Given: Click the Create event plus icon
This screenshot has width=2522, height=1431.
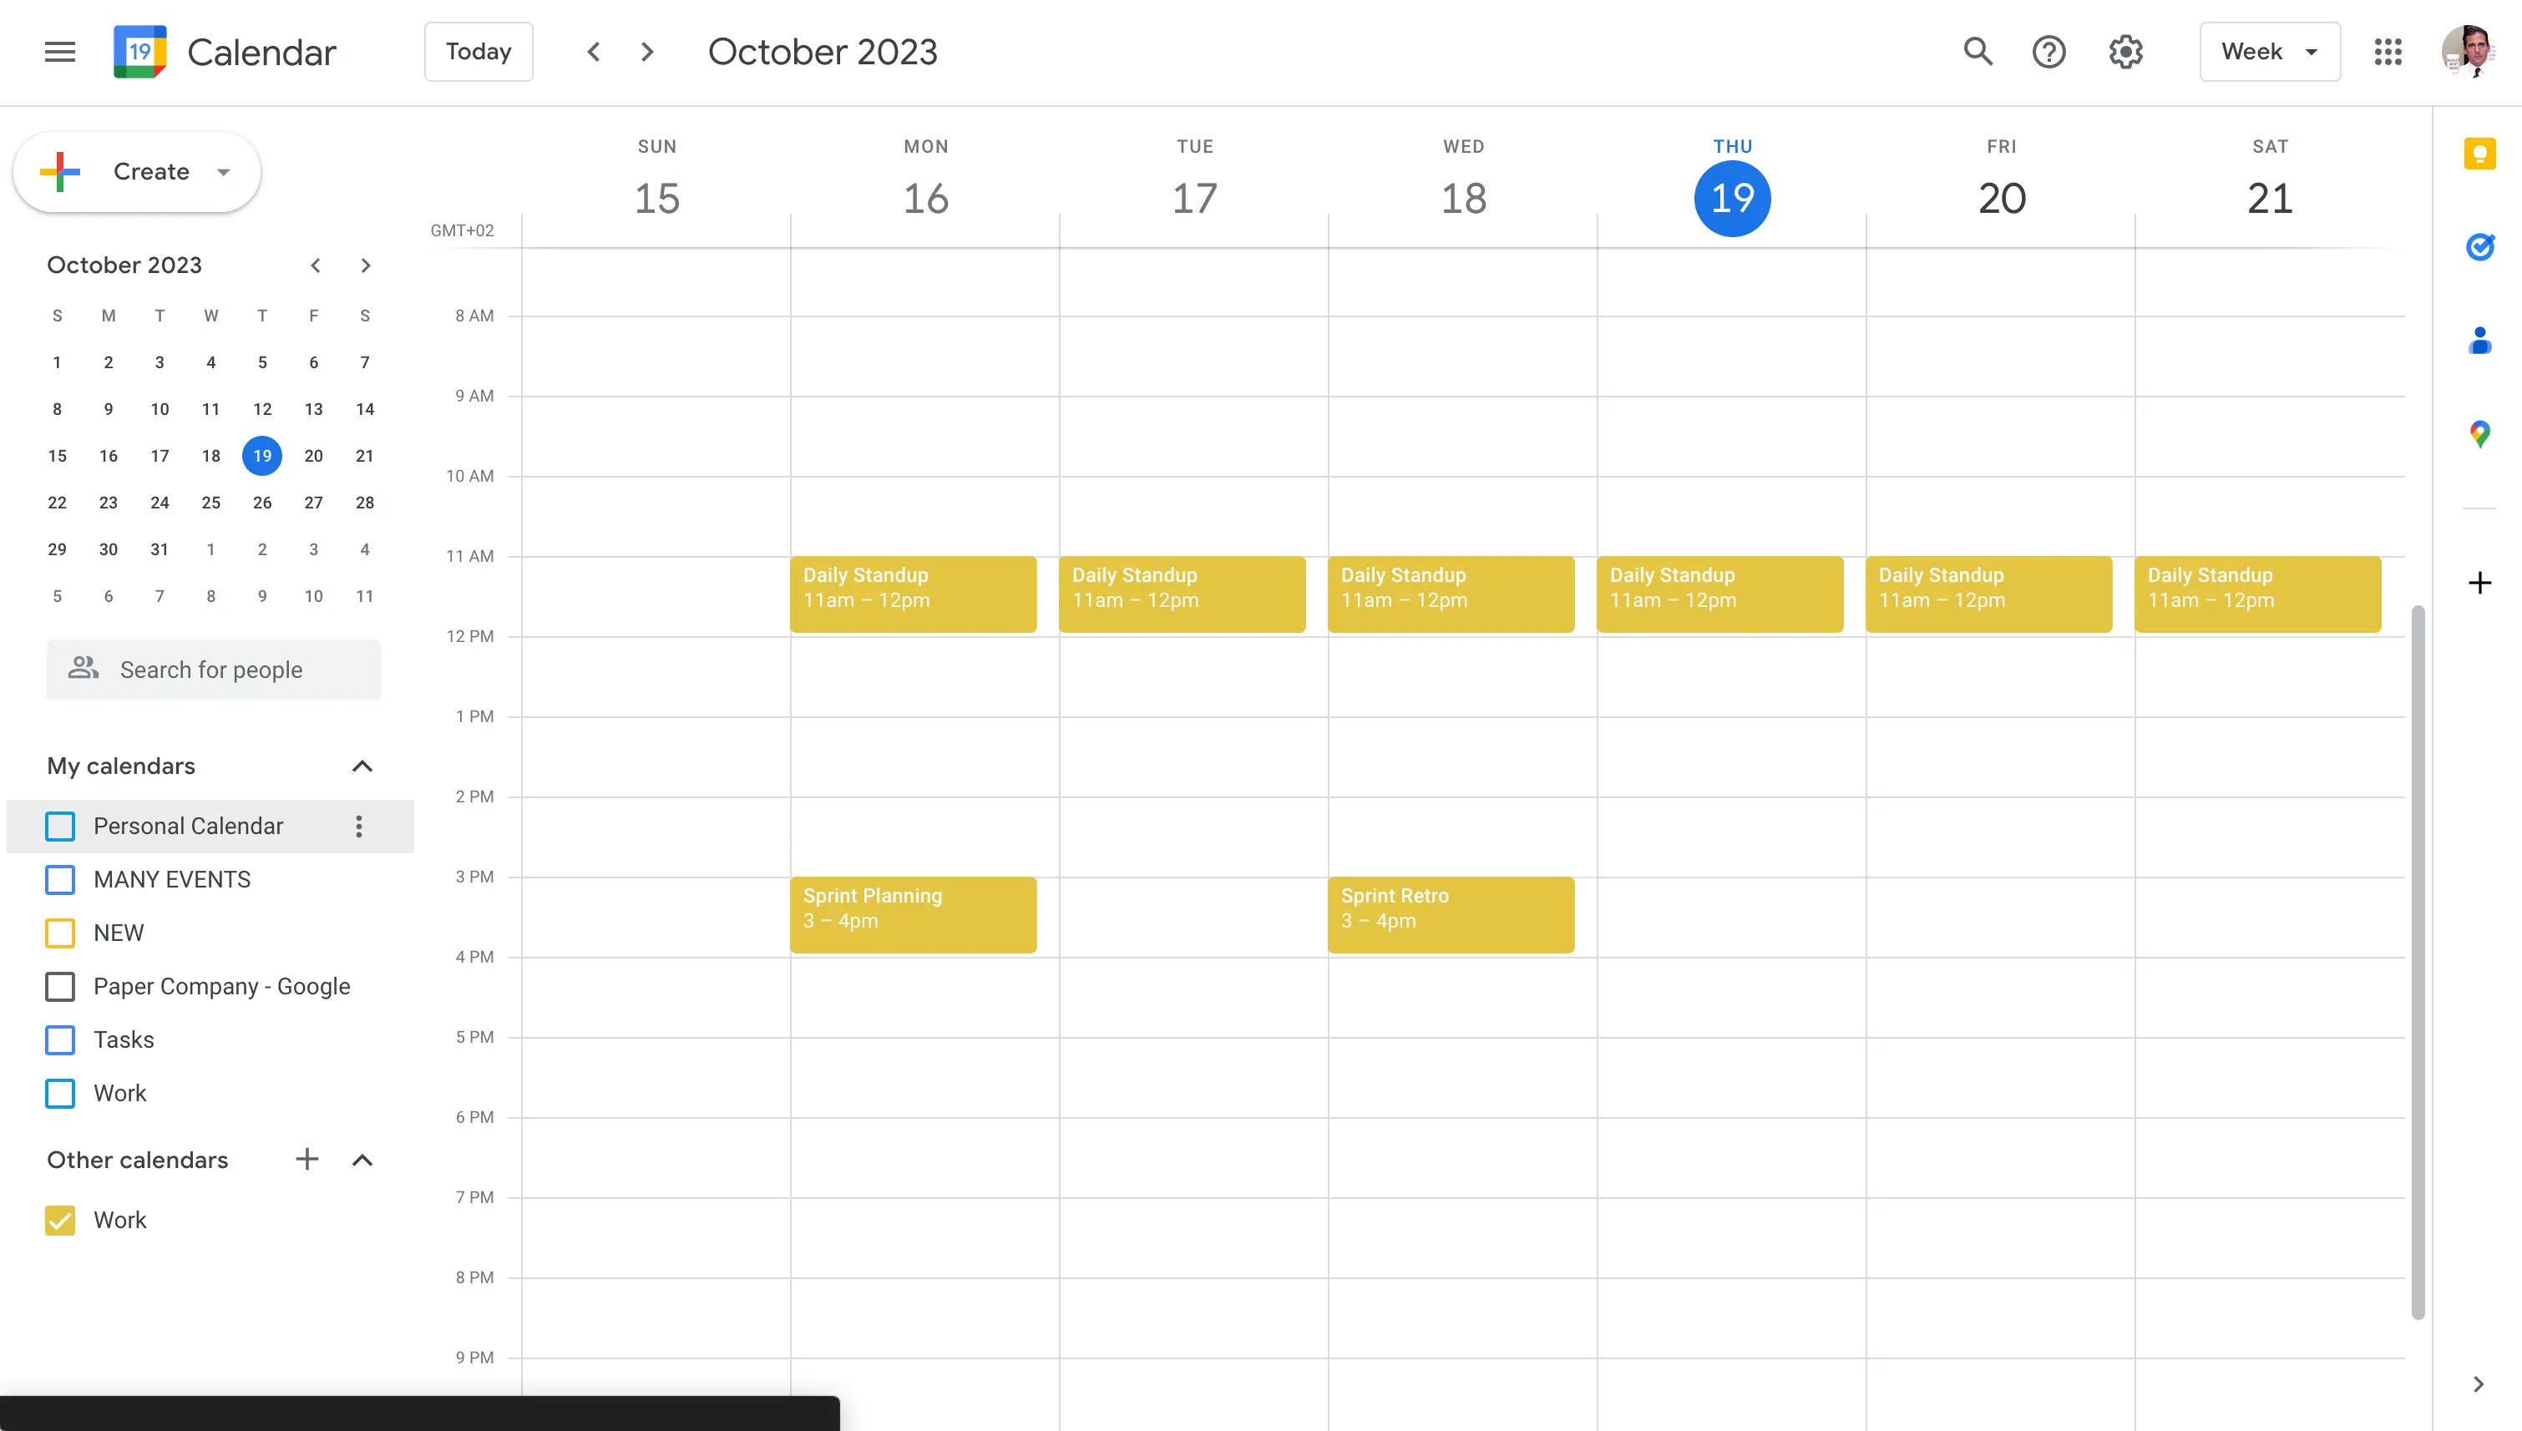Looking at the screenshot, I should (63, 169).
